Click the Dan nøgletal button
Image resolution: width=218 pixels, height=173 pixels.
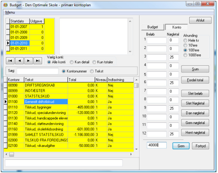[195, 113]
